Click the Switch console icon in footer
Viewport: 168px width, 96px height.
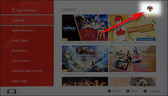[x=12, y=91]
